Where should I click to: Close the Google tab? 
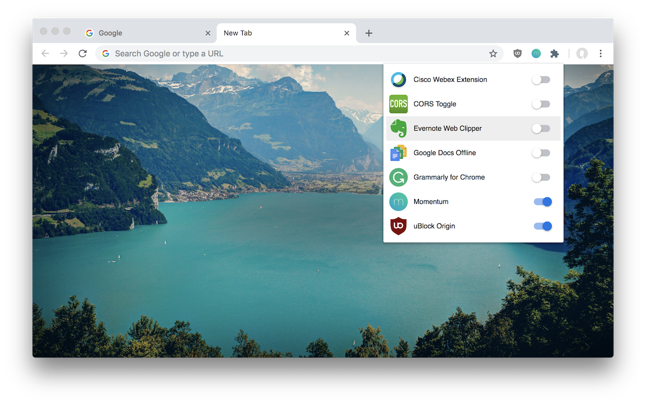point(208,33)
